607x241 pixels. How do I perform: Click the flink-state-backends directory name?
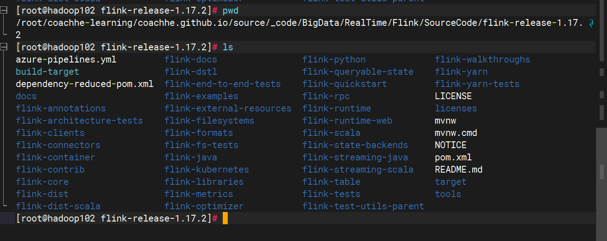[355, 145]
